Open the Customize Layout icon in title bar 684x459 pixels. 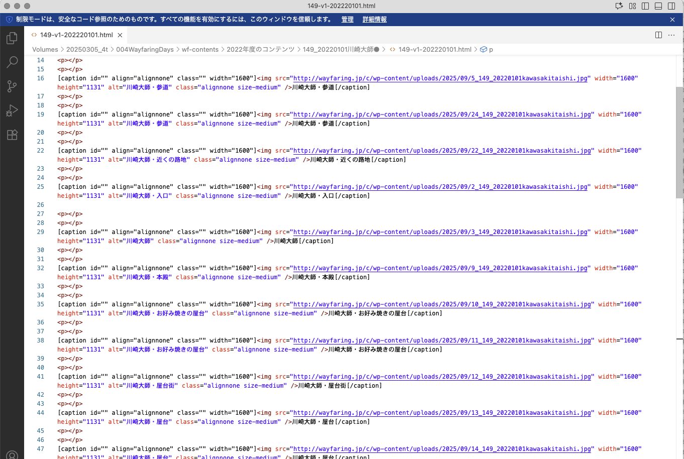coord(633,6)
